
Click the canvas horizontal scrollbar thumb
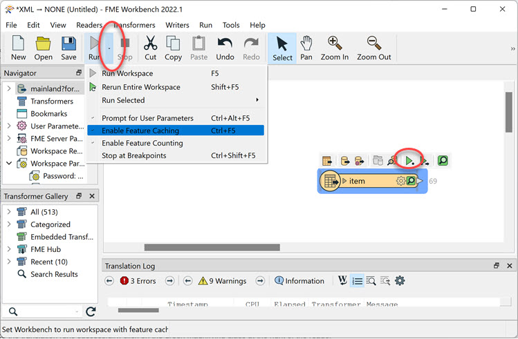[x=212, y=247]
